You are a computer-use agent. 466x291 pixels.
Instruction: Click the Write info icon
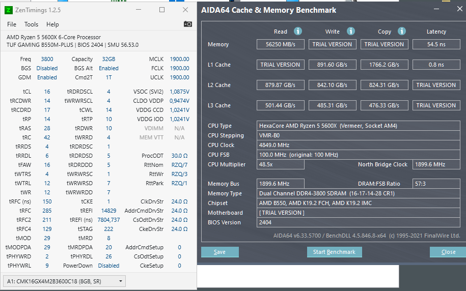[x=351, y=31]
